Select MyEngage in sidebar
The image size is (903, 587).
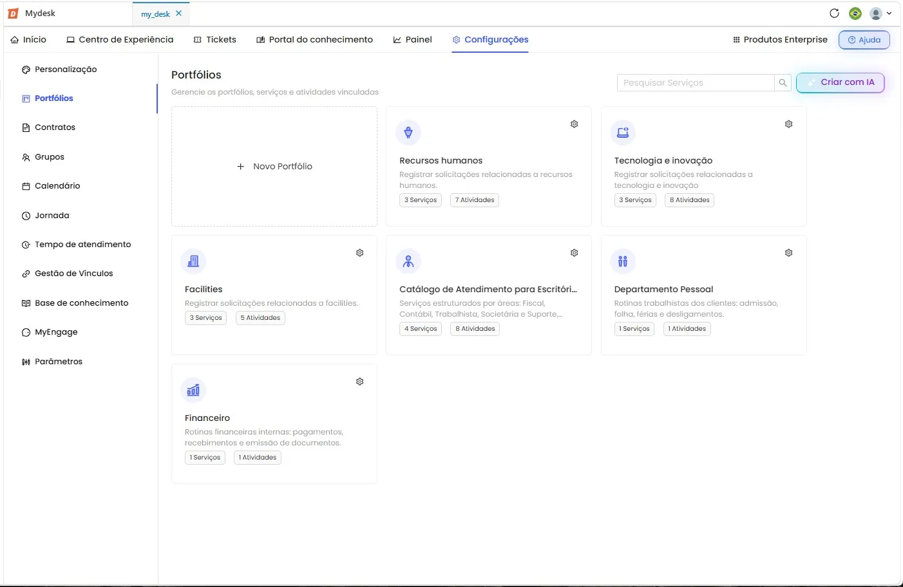point(50,332)
